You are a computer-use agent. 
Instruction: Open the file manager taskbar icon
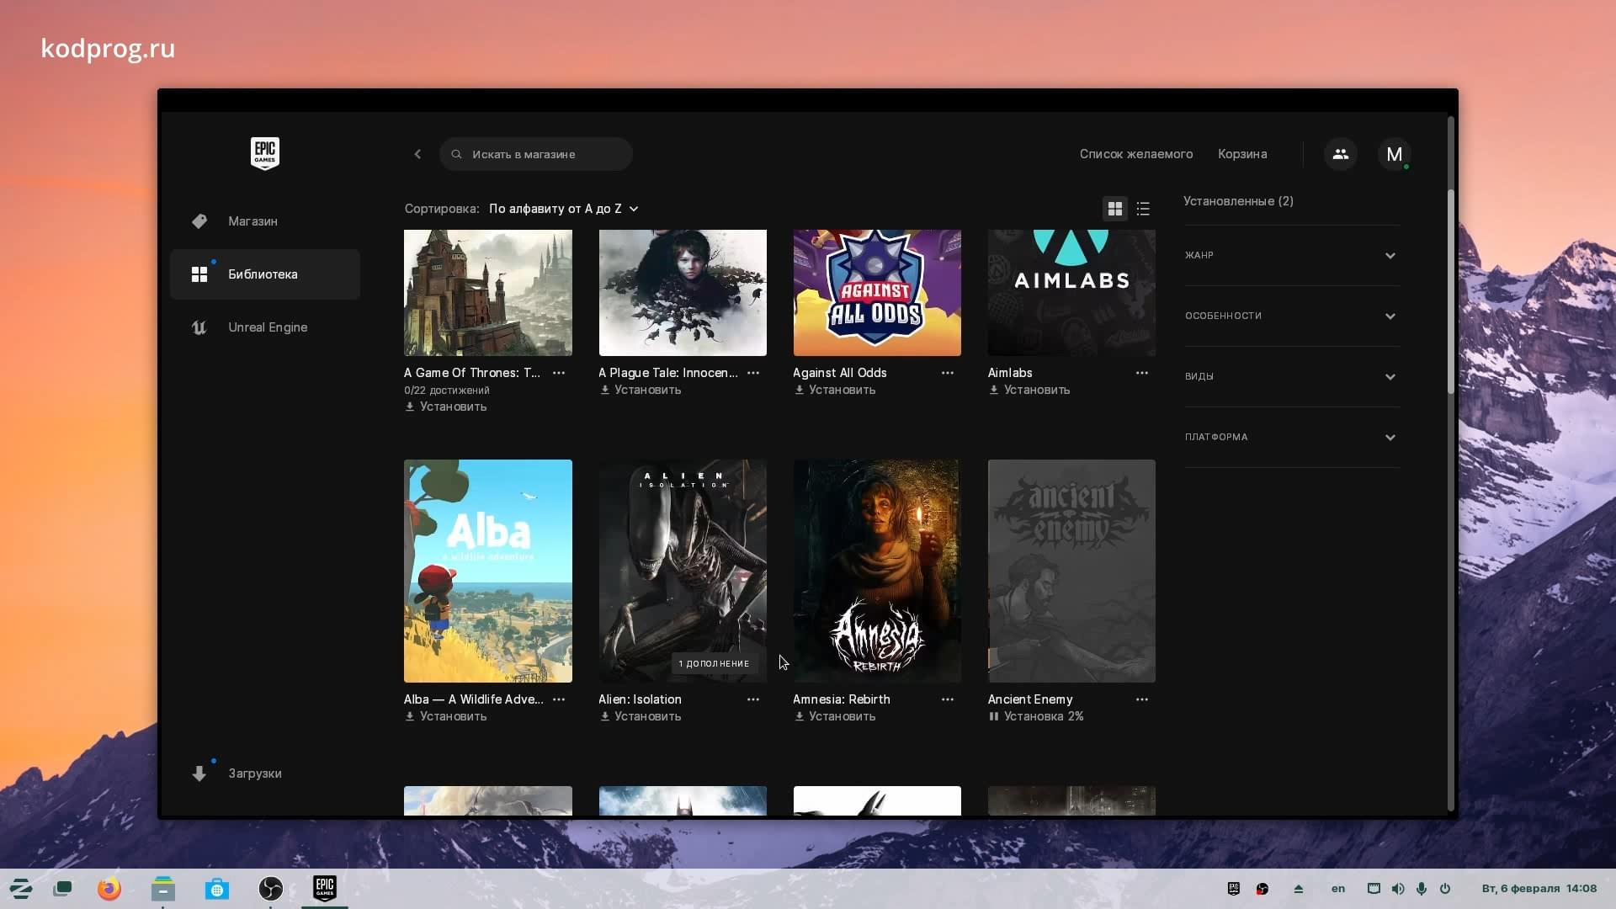(x=163, y=888)
